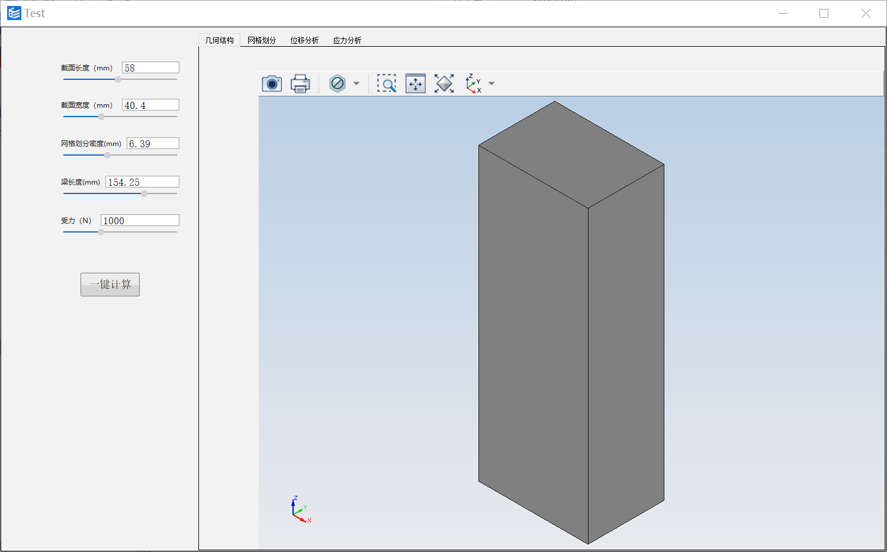Close the Test window
The width and height of the screenshot is (887, 552).
tap(866, 13)
